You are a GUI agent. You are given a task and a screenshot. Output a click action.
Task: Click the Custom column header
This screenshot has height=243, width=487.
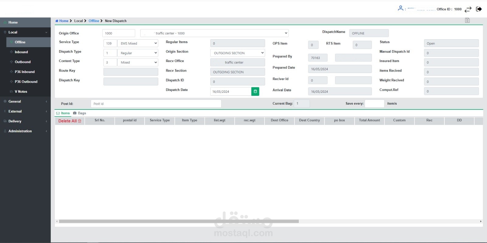tap(399, 120)
